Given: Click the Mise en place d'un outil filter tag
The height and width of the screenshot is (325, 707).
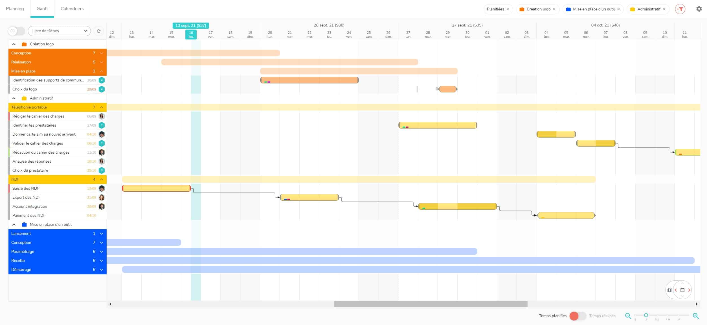Looking at the screenshot, I should point(593,8).
